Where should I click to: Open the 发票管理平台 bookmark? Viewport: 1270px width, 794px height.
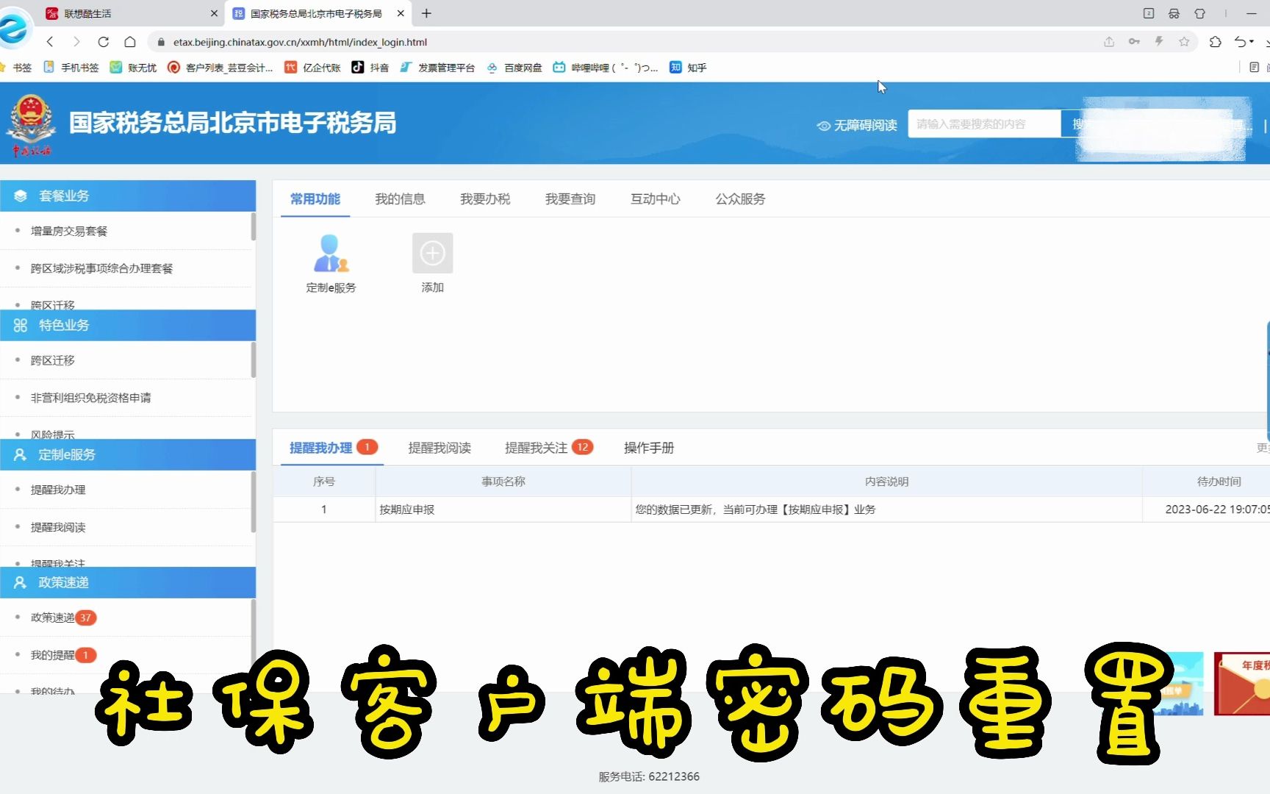437,68
